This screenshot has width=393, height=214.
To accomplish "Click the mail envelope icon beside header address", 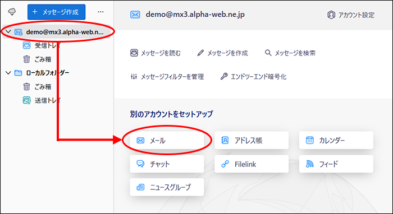I will (x=135, y=15).
